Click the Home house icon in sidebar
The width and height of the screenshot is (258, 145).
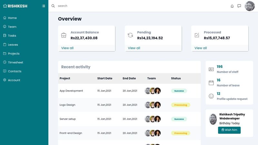(x=5, y=18)
